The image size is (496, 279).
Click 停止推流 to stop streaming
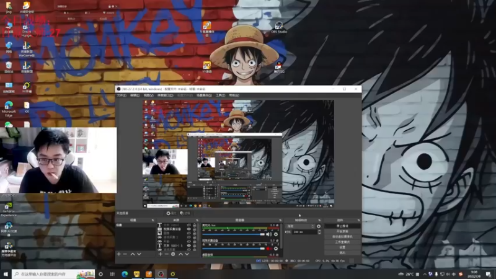pyautogui.click(x=342, y=226)
